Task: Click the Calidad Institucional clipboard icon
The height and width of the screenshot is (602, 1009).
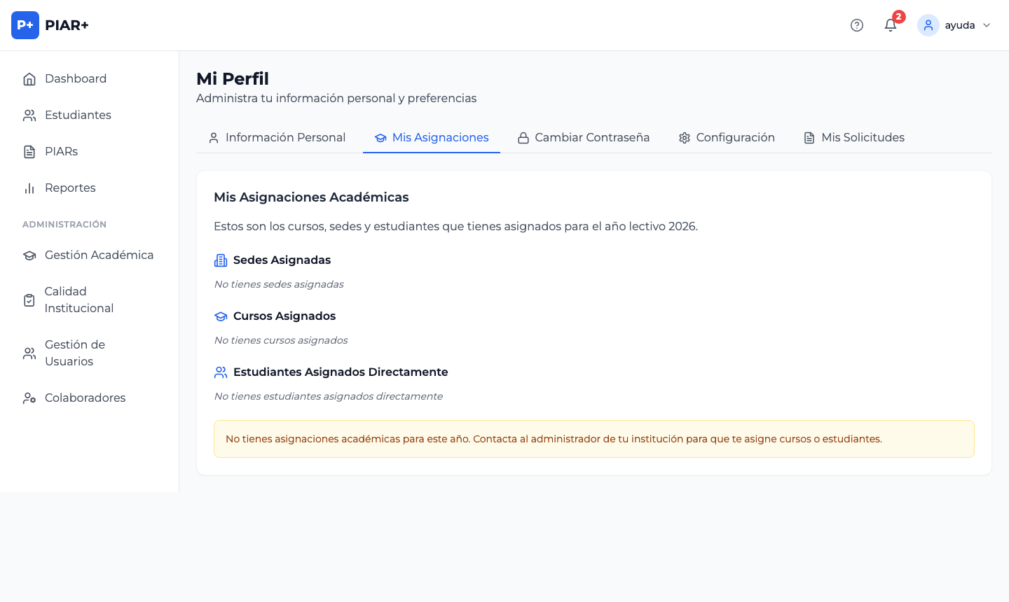Action: pos(29,300)
